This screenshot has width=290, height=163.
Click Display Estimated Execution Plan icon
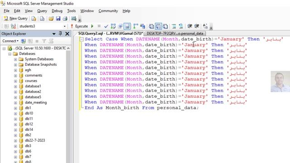coord(113,26)
